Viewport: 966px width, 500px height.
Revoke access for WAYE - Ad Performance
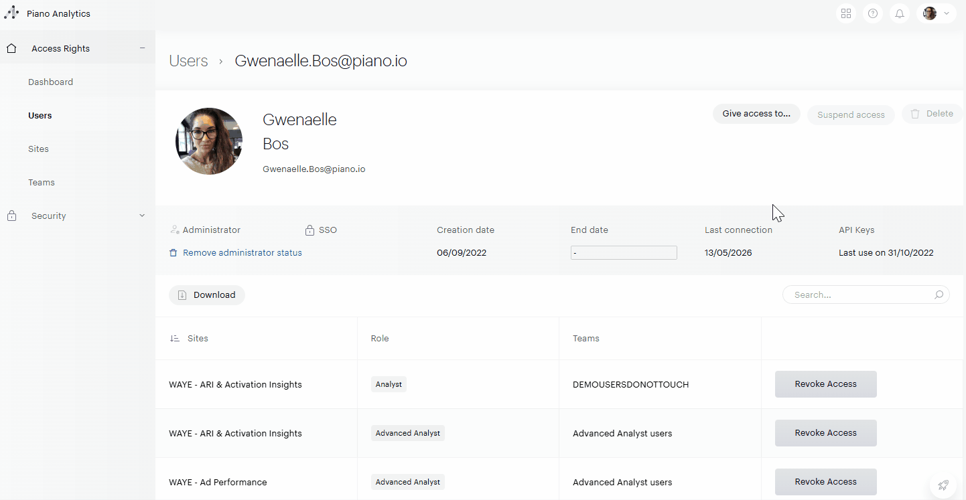825,482
